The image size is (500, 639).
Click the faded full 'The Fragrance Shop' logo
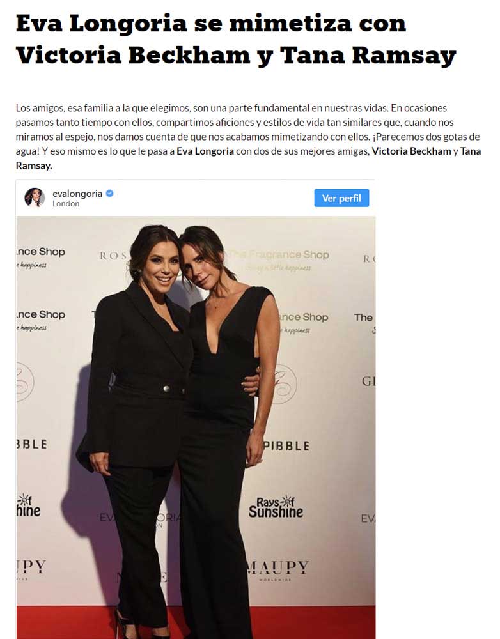[278, 259]
